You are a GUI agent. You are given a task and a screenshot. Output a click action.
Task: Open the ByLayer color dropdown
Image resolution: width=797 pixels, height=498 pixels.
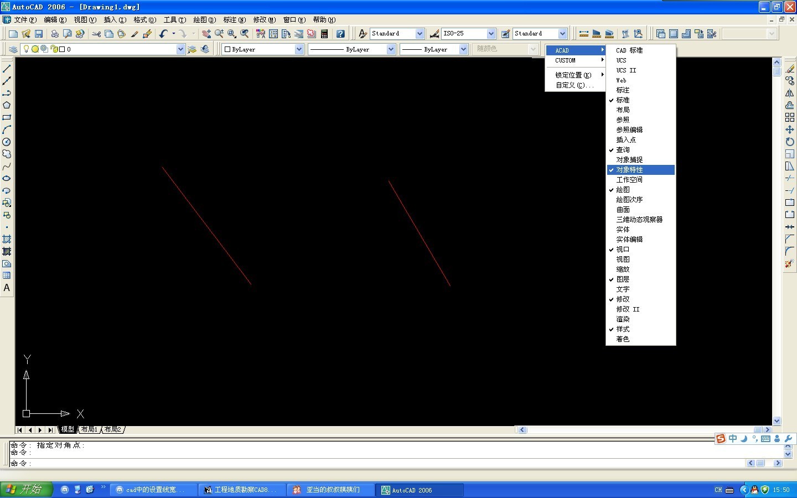(299, 49)
